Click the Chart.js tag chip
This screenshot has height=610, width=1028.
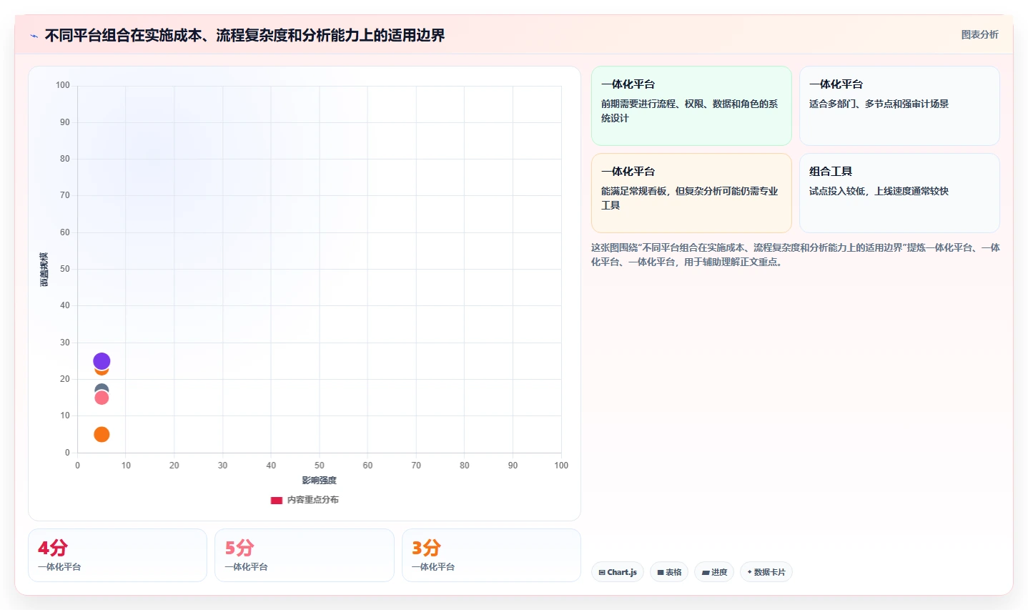click(x=618, y=572)
